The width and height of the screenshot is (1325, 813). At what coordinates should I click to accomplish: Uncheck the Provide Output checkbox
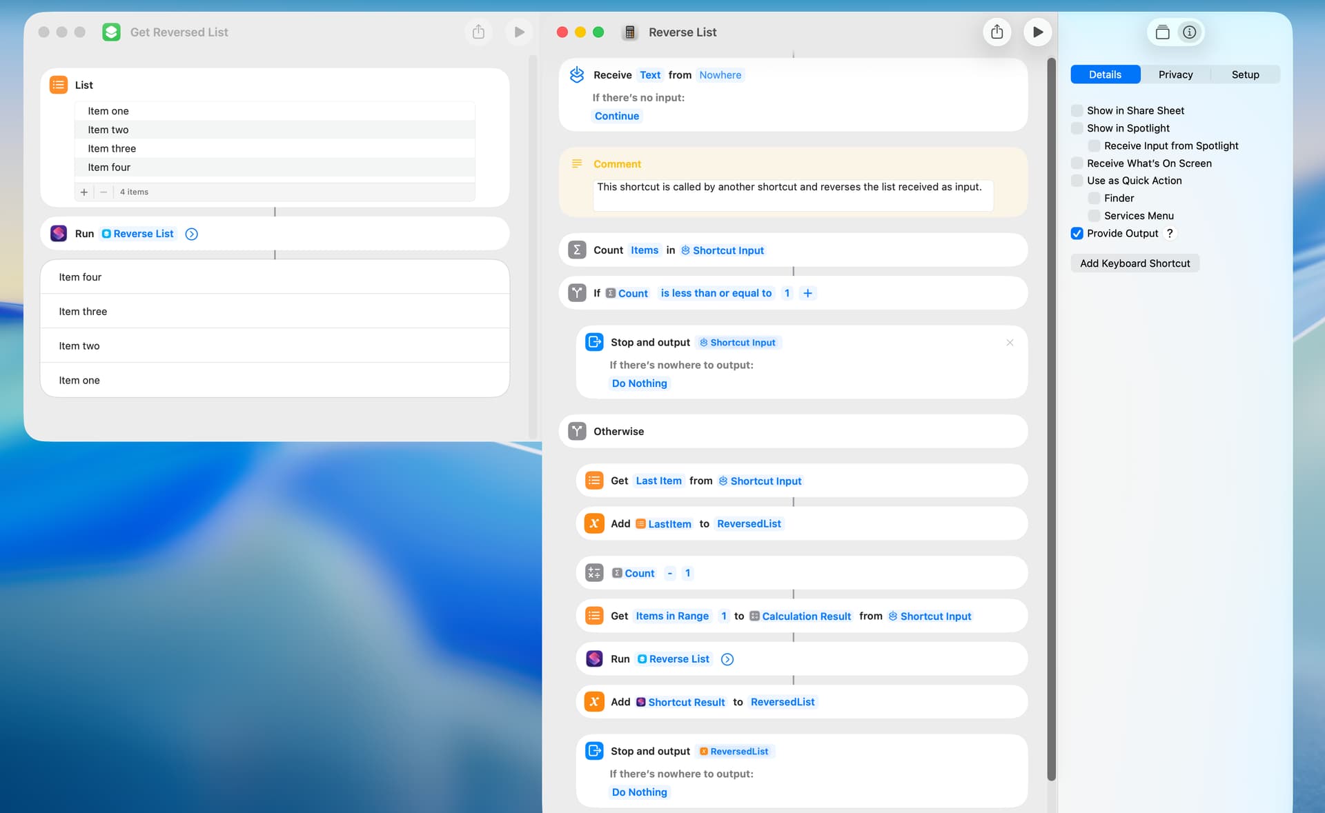[x=1077, y=233]
